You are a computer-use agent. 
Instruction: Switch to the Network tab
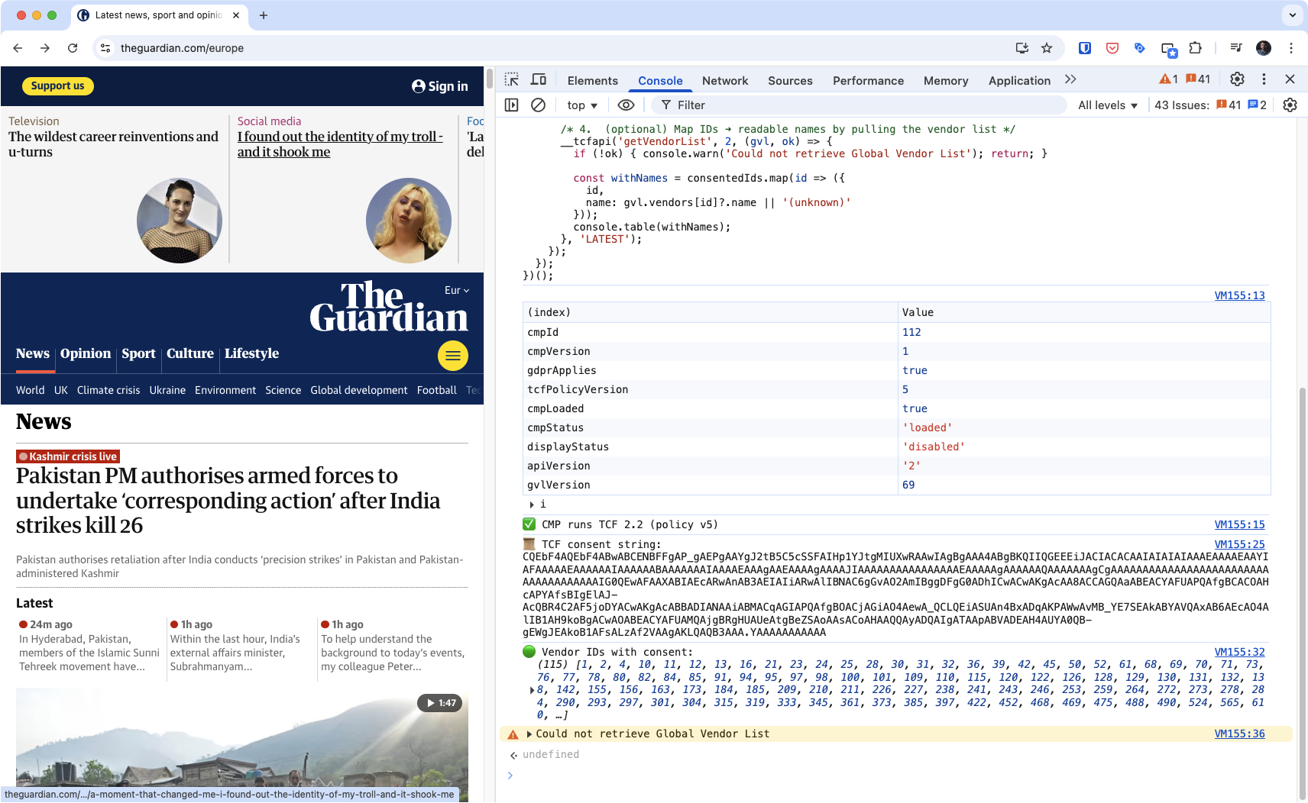(724, 81)
